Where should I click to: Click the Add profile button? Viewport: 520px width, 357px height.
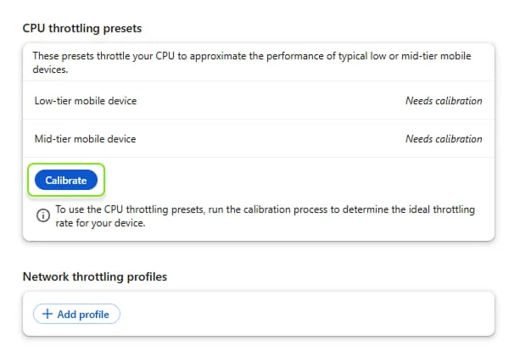point(76,314)
